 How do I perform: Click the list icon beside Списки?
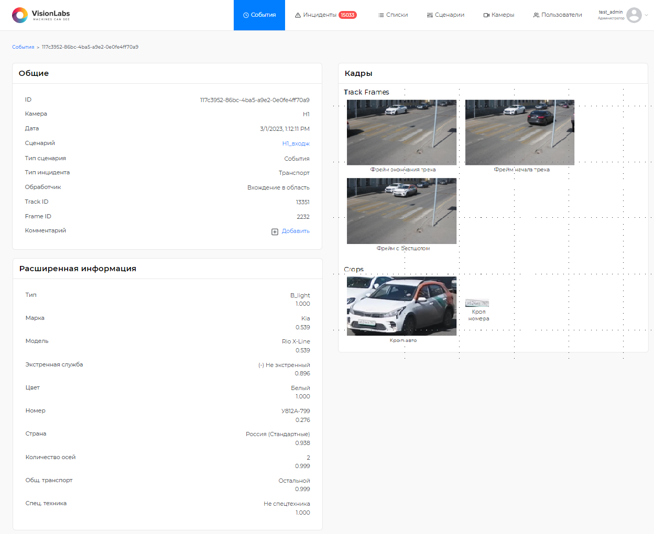[381, 15]
